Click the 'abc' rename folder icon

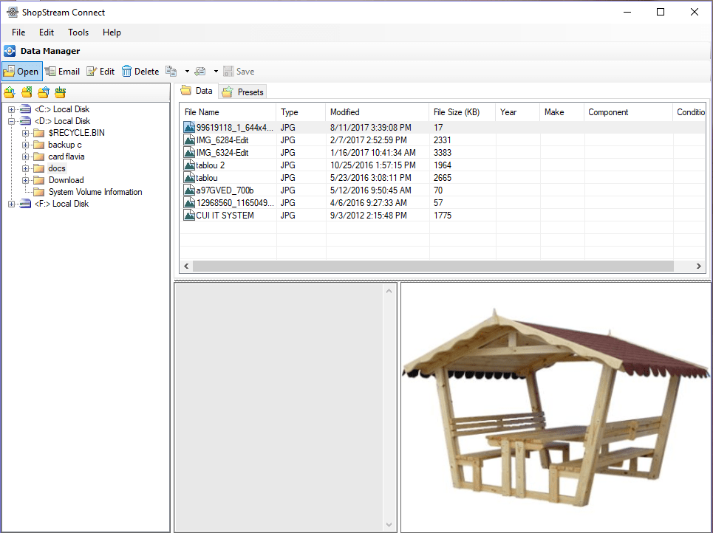pyautogui.click(x=61, y=92)
